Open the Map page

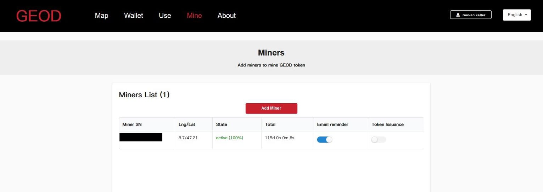click(x=101, y=16)
